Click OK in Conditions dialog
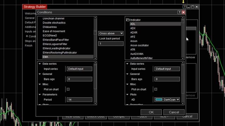 coord(151,112)
